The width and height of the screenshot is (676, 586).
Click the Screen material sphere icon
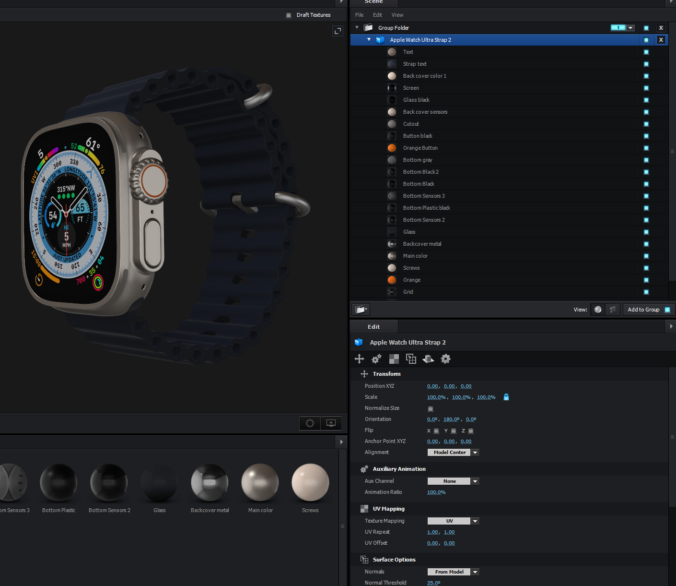pos(392,88)
